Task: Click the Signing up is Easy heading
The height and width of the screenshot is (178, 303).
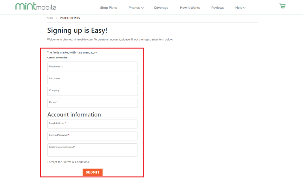Action: coord(77,30)
